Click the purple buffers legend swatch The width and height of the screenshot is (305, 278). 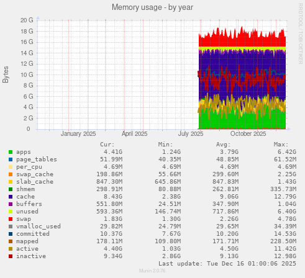tap(11, 204)
